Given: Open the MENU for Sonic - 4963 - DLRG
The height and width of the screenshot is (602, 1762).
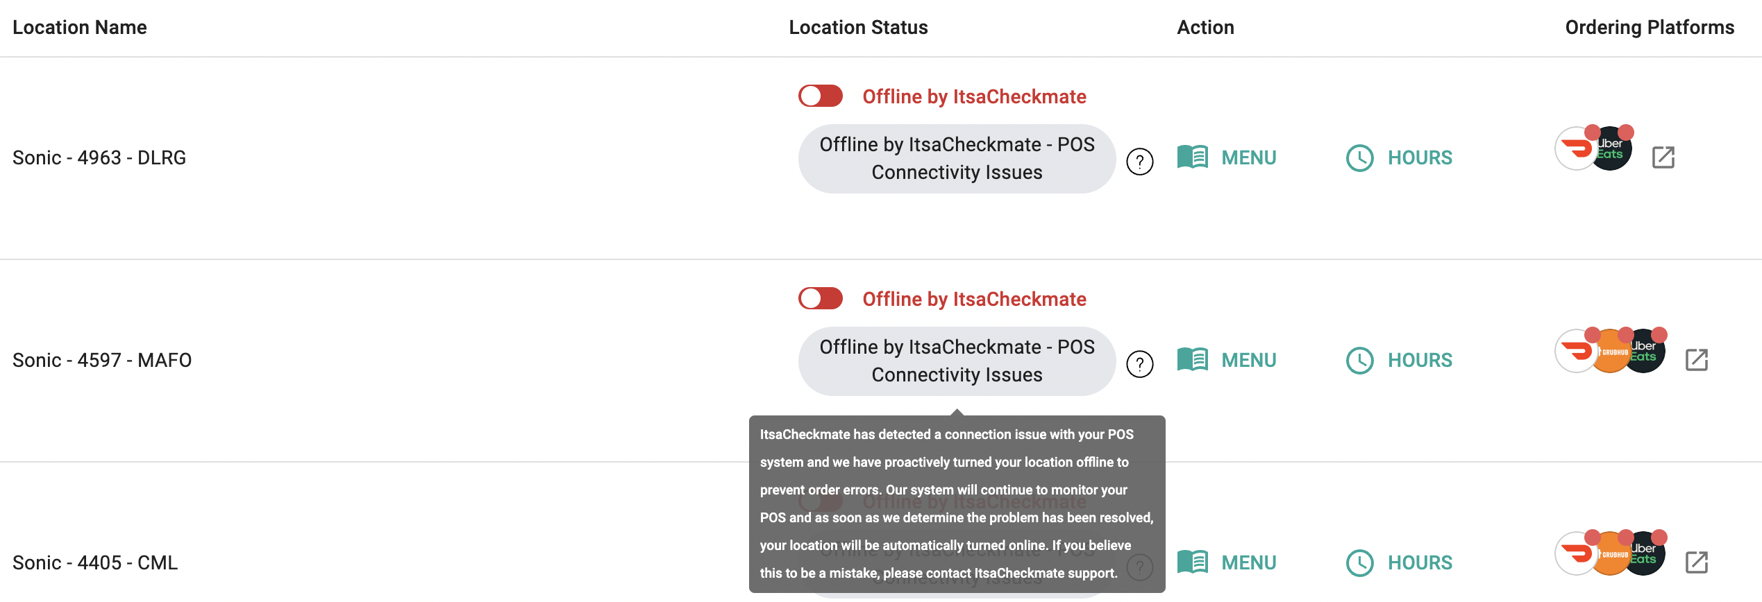Looking at the screenshot, I should pos(1227,157).
